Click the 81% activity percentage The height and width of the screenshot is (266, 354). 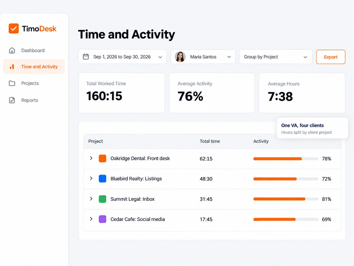tap(326, 199)
